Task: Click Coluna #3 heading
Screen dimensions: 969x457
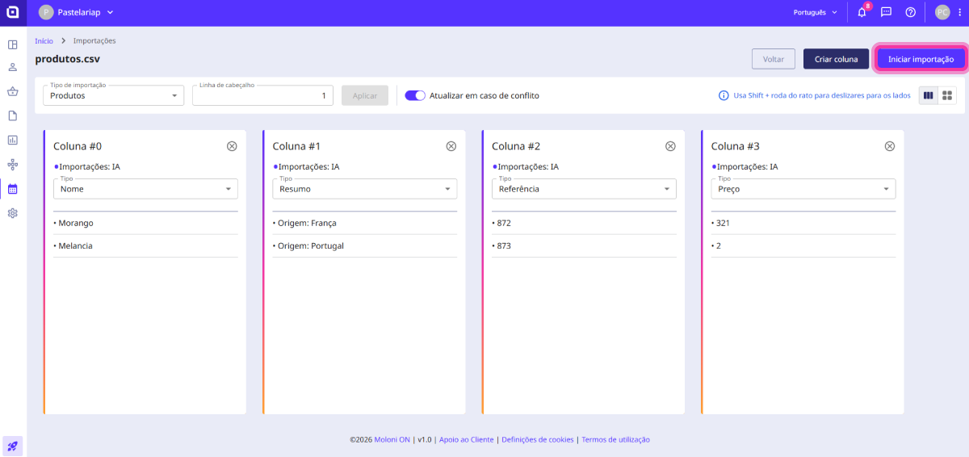Action: 736,146
